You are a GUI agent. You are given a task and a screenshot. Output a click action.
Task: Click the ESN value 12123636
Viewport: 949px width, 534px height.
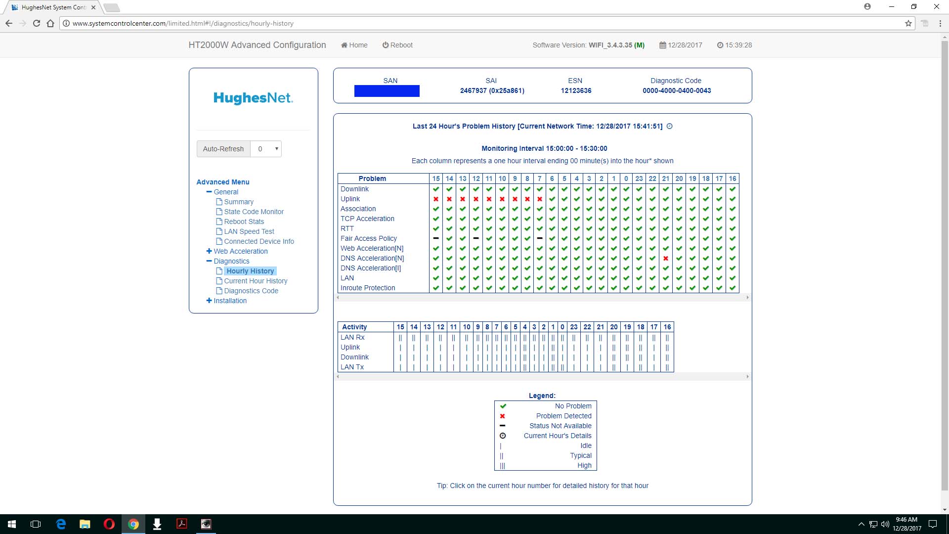[576, 90]
